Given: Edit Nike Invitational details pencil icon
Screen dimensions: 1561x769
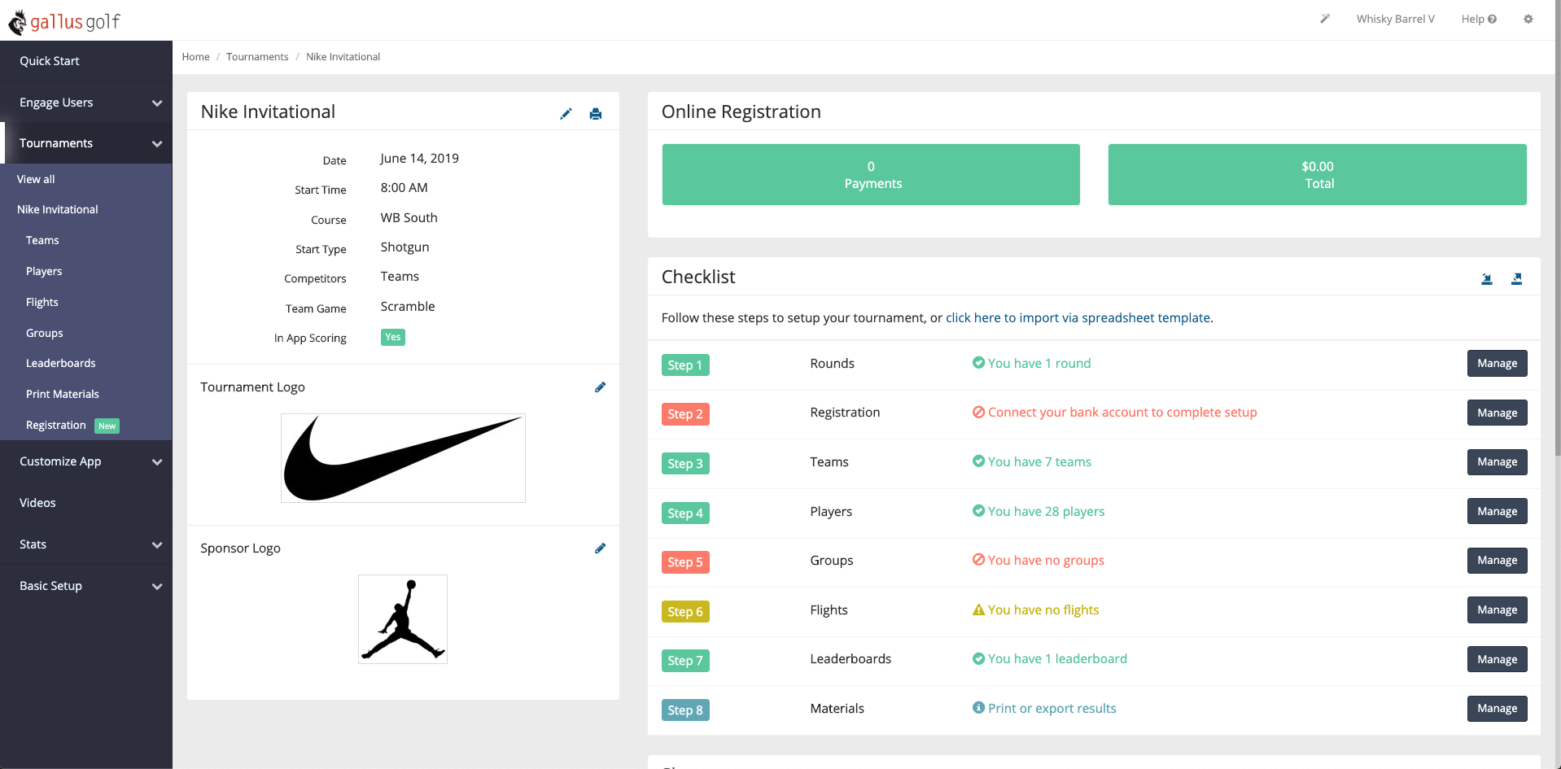Looking at the screenshot, I should pyautogui.click(x=566, y=114).
